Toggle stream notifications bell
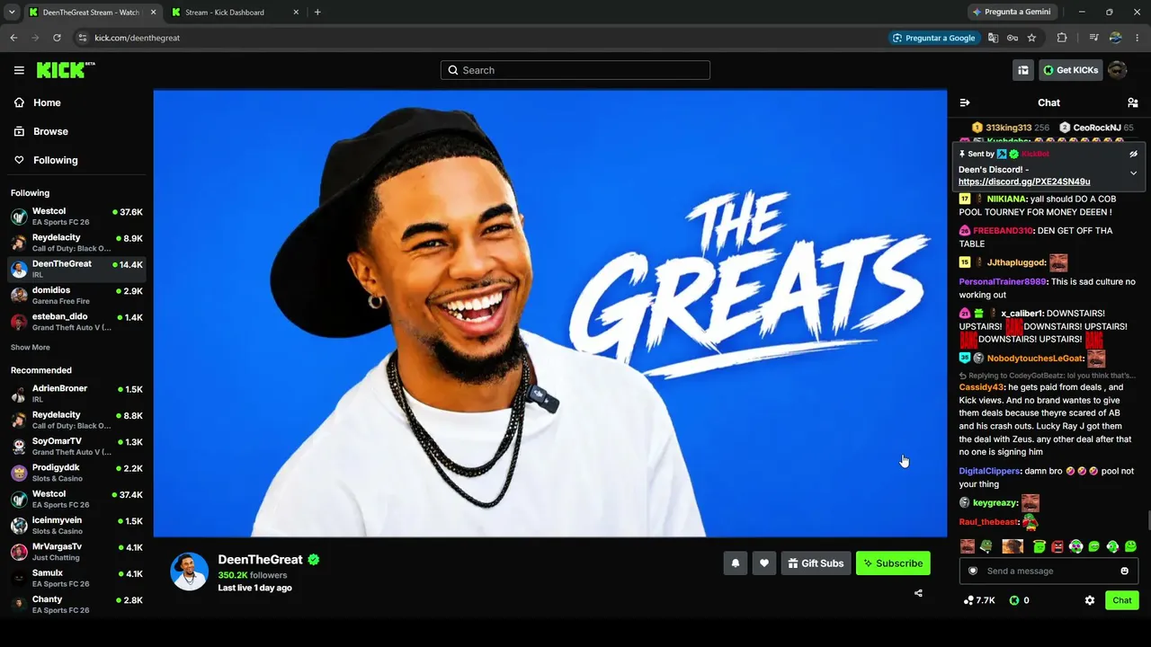Image resolution: width=1151 pixels, height=647 pixels. click(736, 563)
